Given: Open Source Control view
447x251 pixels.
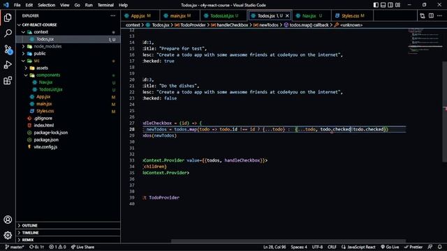Looking at the screenshot, I should tap(8, 50).
